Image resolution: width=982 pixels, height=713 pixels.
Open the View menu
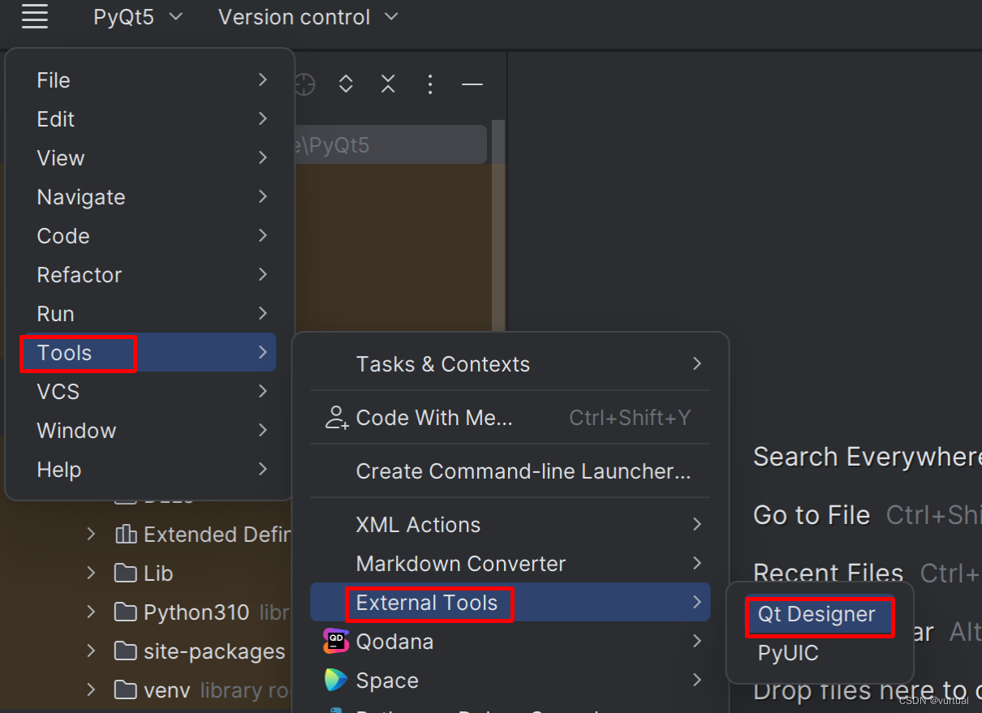(x=149, y=158)
